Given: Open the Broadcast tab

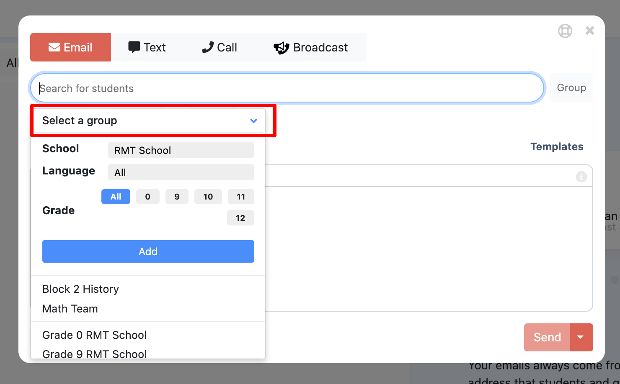Looking at the screenshot, I should coord(310,47).
